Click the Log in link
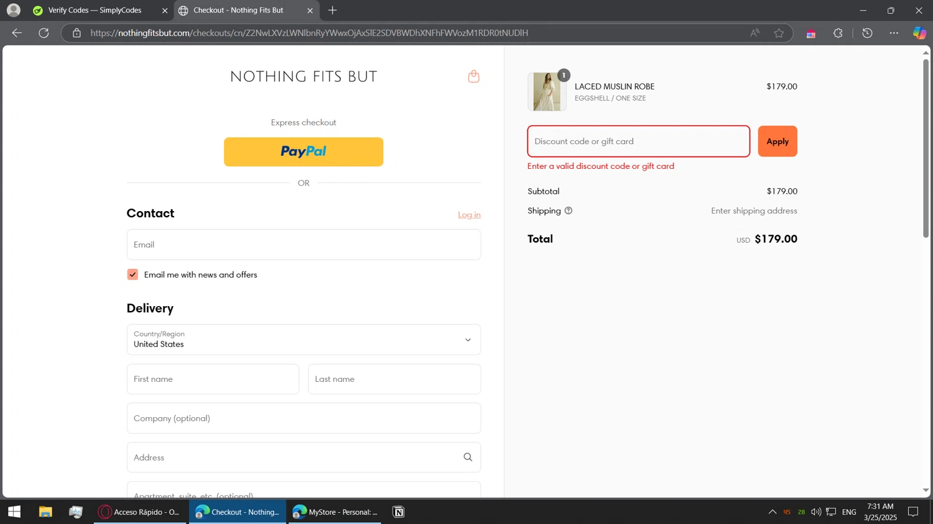Viewport: 933px width, 524px height. point(469,215)
